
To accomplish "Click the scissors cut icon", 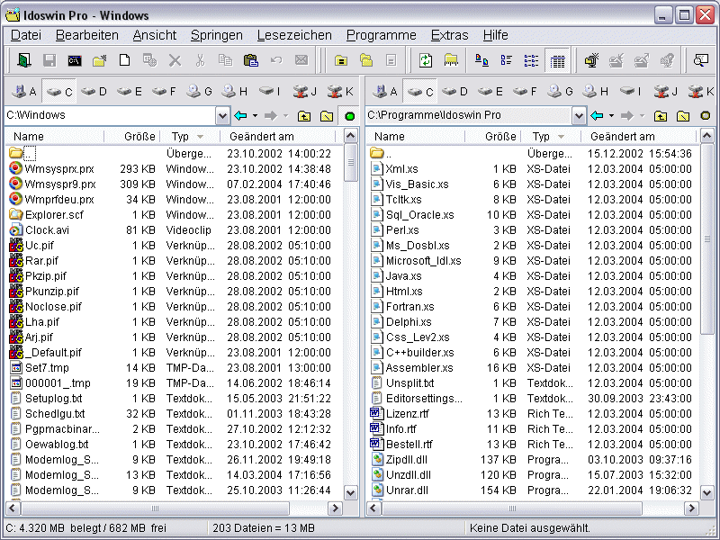I will coord(200,60).
